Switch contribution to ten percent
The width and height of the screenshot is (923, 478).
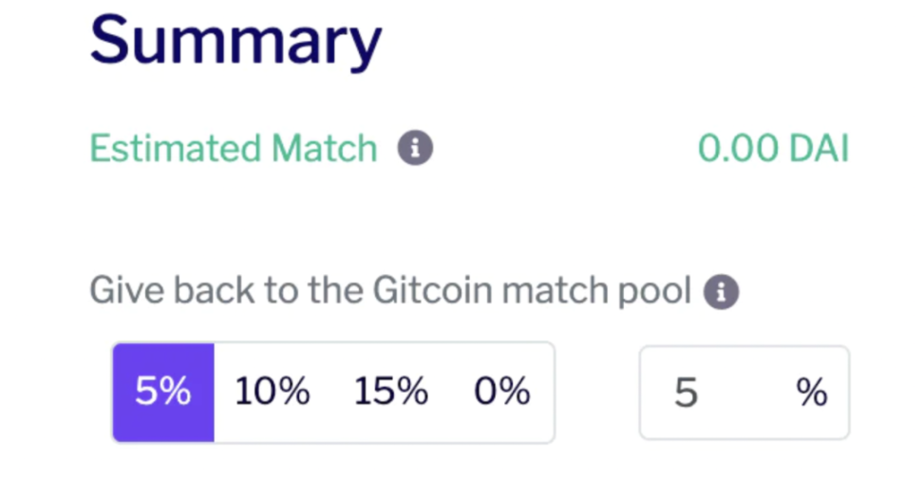tap(272, 392)
